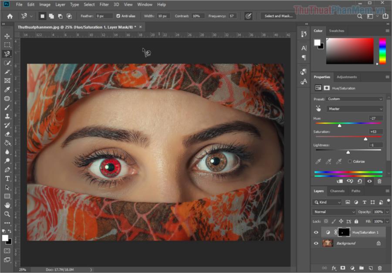This screenshot has height=273, width=392.
Task: Open the Filter menu
Action: 104,4
